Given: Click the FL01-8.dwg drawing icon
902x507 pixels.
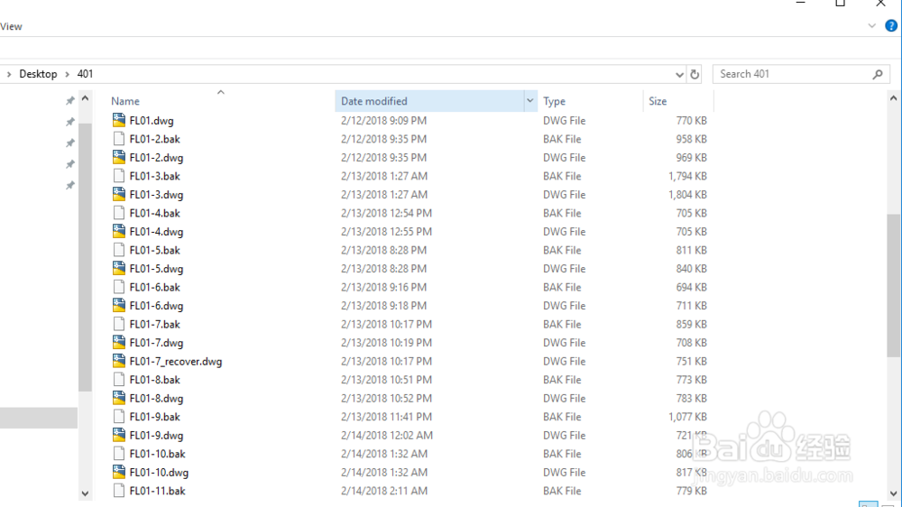Looking at the screenshot, I should pyautogui.click(x=118, y=398).
